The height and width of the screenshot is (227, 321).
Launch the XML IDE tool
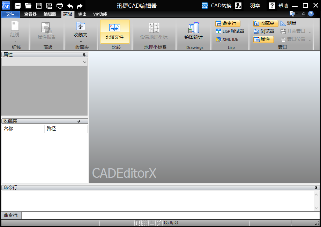[227, 39]
